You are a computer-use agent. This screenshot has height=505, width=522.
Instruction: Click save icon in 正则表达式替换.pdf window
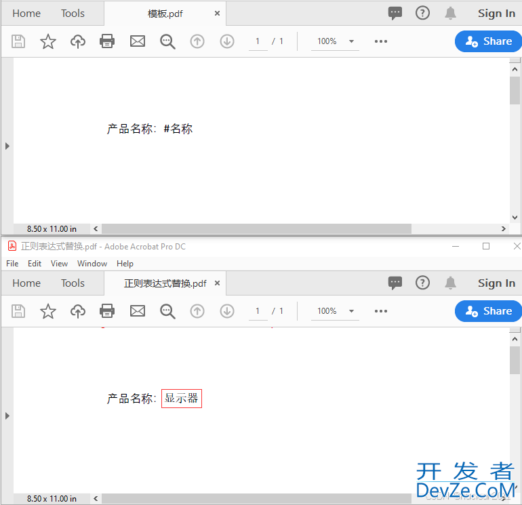[18, 311]
